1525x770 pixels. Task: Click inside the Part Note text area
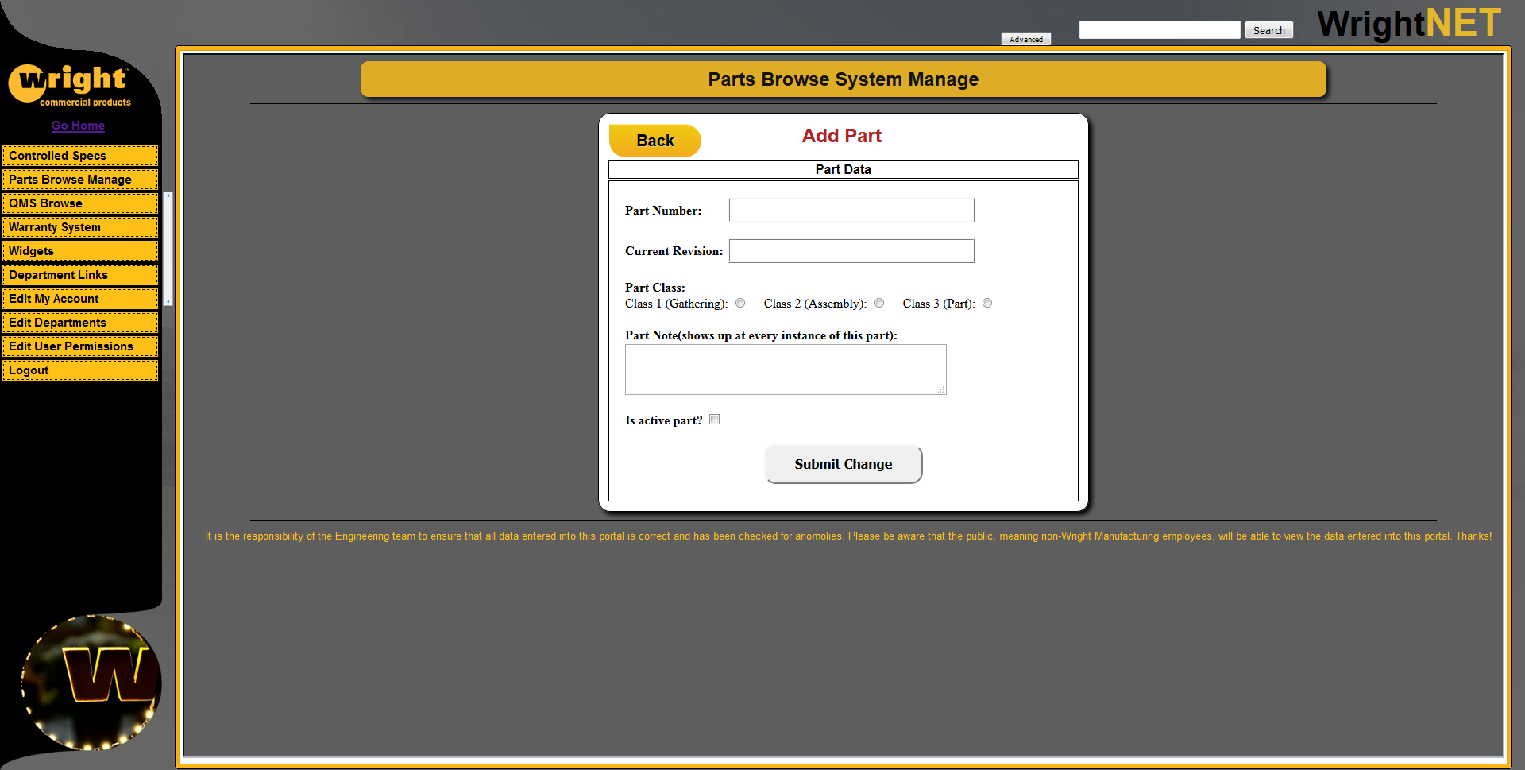coord(786,370)
